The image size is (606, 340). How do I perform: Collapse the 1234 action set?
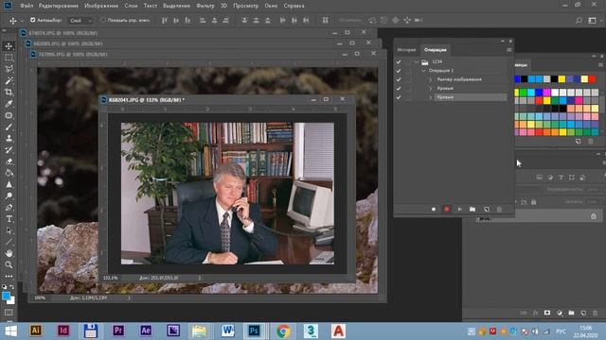pyautogui.click(x=417, y=61)
